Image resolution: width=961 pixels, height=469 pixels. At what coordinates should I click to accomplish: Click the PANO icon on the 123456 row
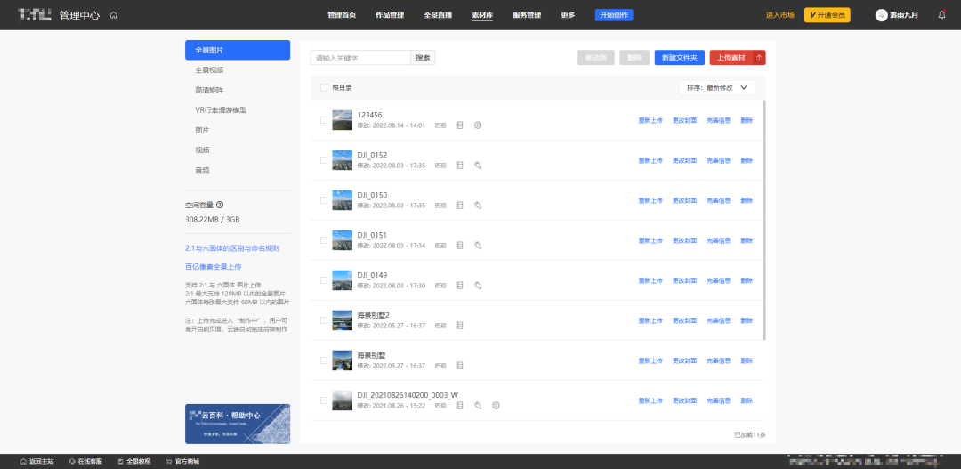(x=440, y=125)
